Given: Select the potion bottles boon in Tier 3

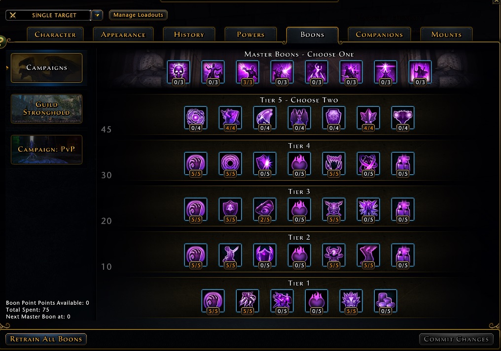Looking at the screenshot, I should coord(402,210).
